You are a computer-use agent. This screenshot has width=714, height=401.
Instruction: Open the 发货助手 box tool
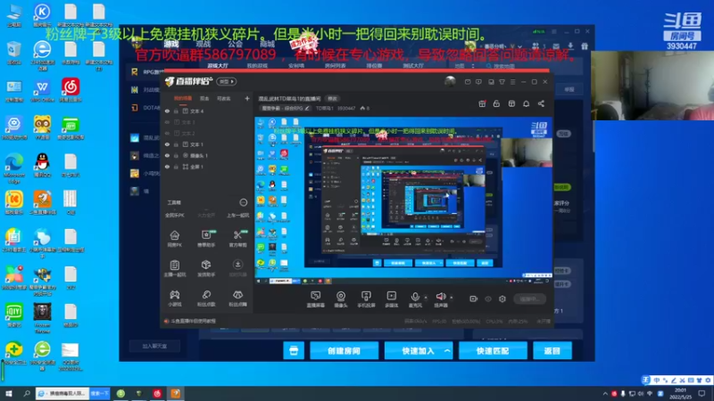pyautogui.click(x=206, y=268)
